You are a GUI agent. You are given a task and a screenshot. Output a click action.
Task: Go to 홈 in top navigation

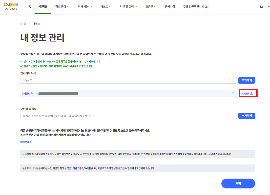pos(30,7)
